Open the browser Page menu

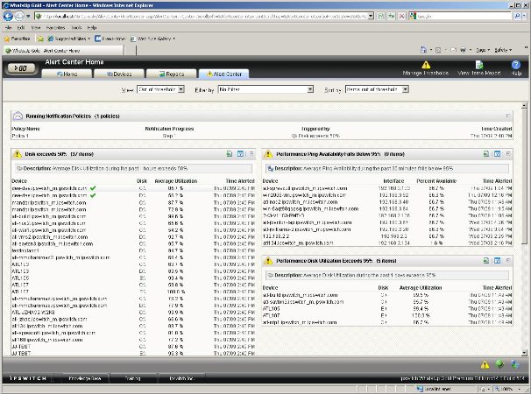pyautogui.click(x=483, y=50)
